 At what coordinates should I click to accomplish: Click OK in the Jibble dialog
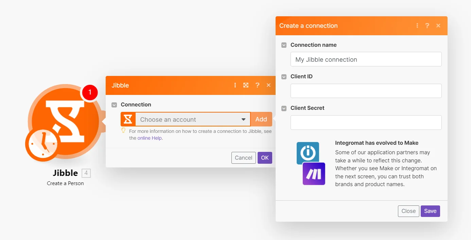[x=265, y=158]
